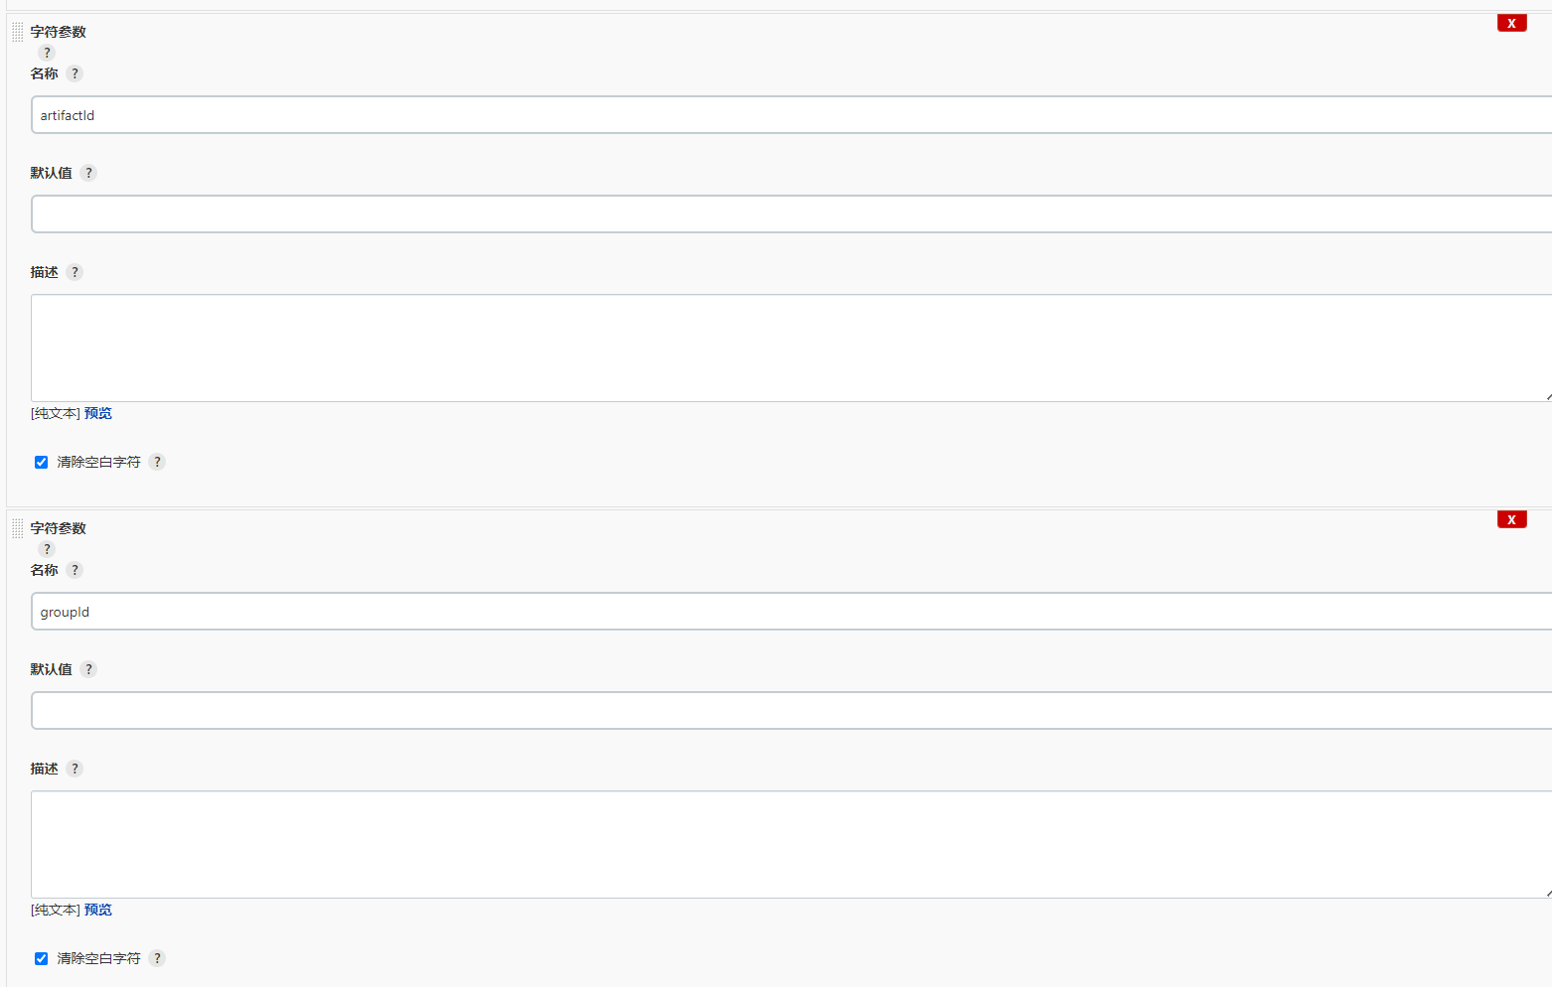Viewport: 1552px width, 987px height.
Task: Toggle 清除空白字符 checkbox for groupId
Action: tap(41, 958)
